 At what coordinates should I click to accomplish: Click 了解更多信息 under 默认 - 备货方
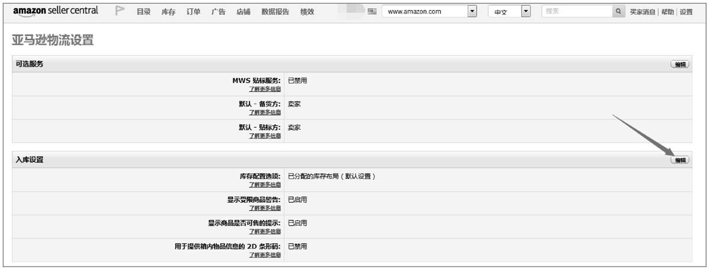[265, 112]
